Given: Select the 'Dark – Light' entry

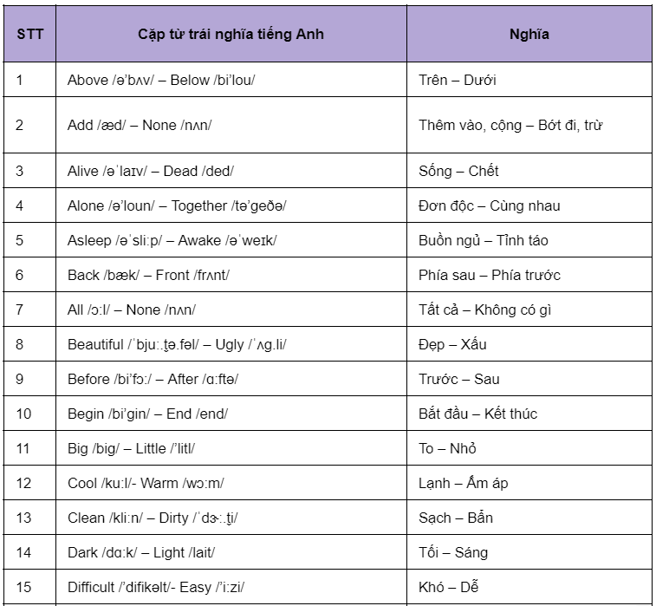Looking at the screenshot, I should coord(141,552).
